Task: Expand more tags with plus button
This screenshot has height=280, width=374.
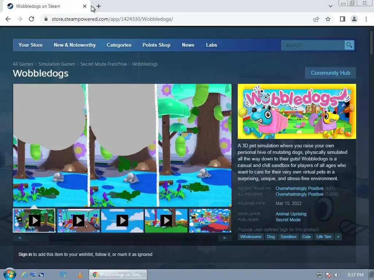Action: click(x=338, y=237)
